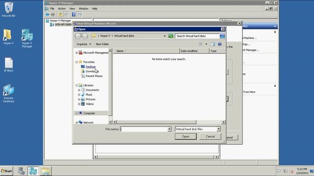Open Action menu in Hyper-V Manager
This screenshot has height=176, width=314.
pos(62,9)
